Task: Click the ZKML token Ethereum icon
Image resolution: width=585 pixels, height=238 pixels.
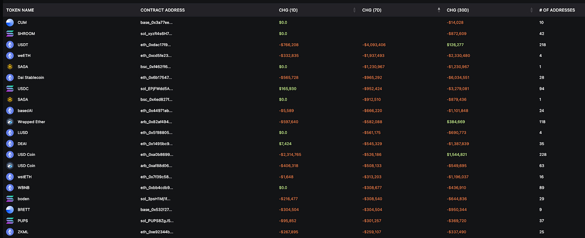Action: [x=10, y=232]
